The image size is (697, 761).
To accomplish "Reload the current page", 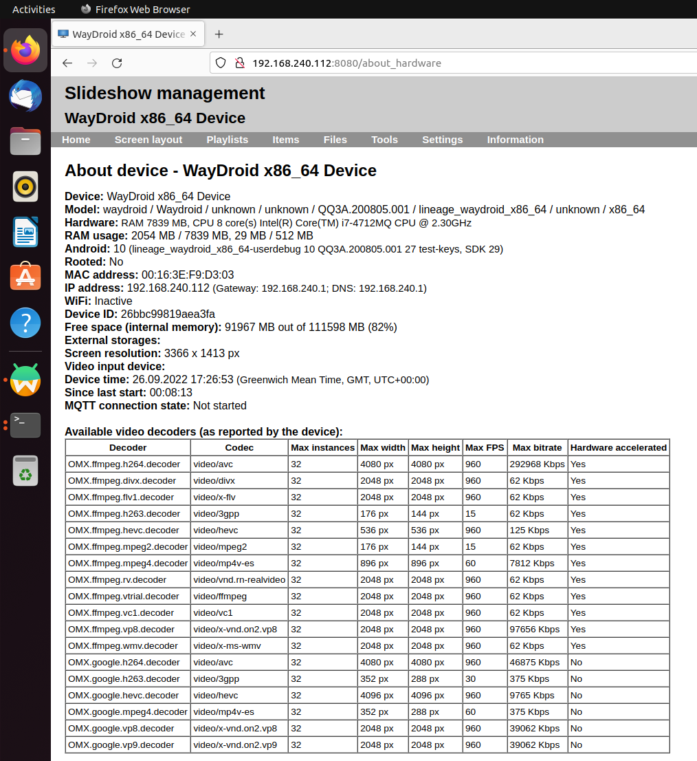I will [x=117, y=63].
